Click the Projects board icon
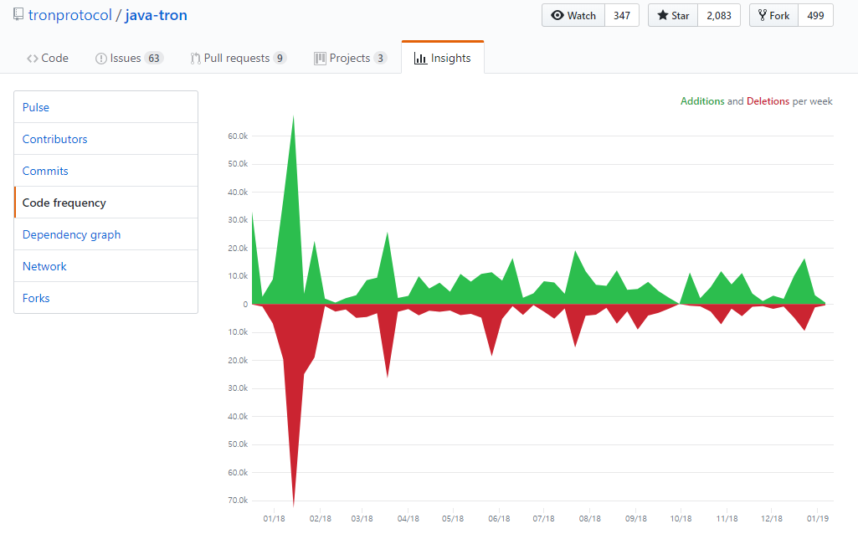 coord(320,59)
